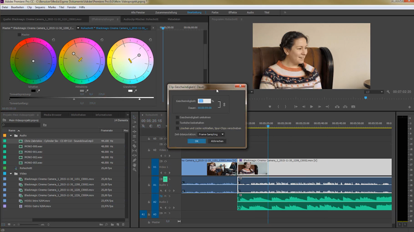
Task: Click the lock icon on track V1
Action: [x=148, y=167]
